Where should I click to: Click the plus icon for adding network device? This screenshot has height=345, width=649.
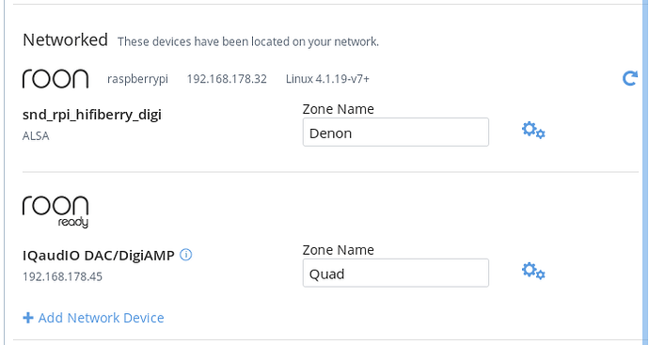[x=28, y=318]
